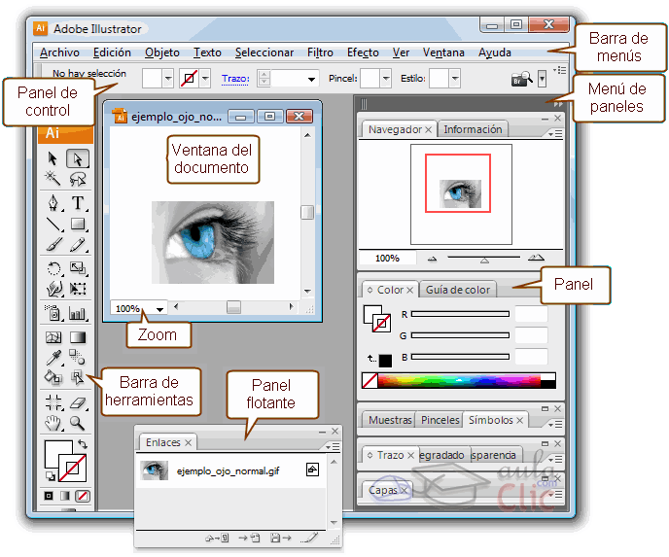Click the R slider in Color panel
The height and width of the screenshot is (557, 669).
pos(460,314)
